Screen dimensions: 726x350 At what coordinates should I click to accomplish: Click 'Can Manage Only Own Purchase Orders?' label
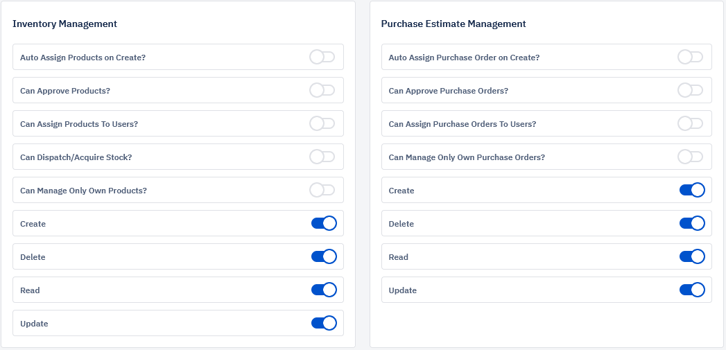click(x=467, y=157)
